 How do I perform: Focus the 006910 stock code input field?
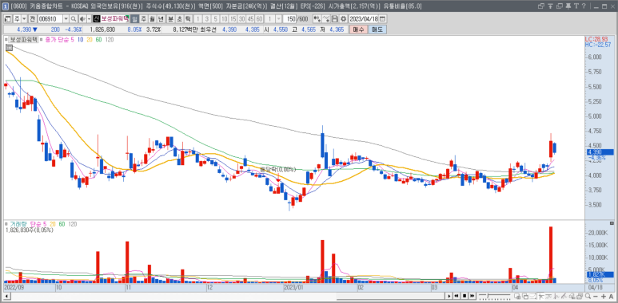click(x=50, y=19)
